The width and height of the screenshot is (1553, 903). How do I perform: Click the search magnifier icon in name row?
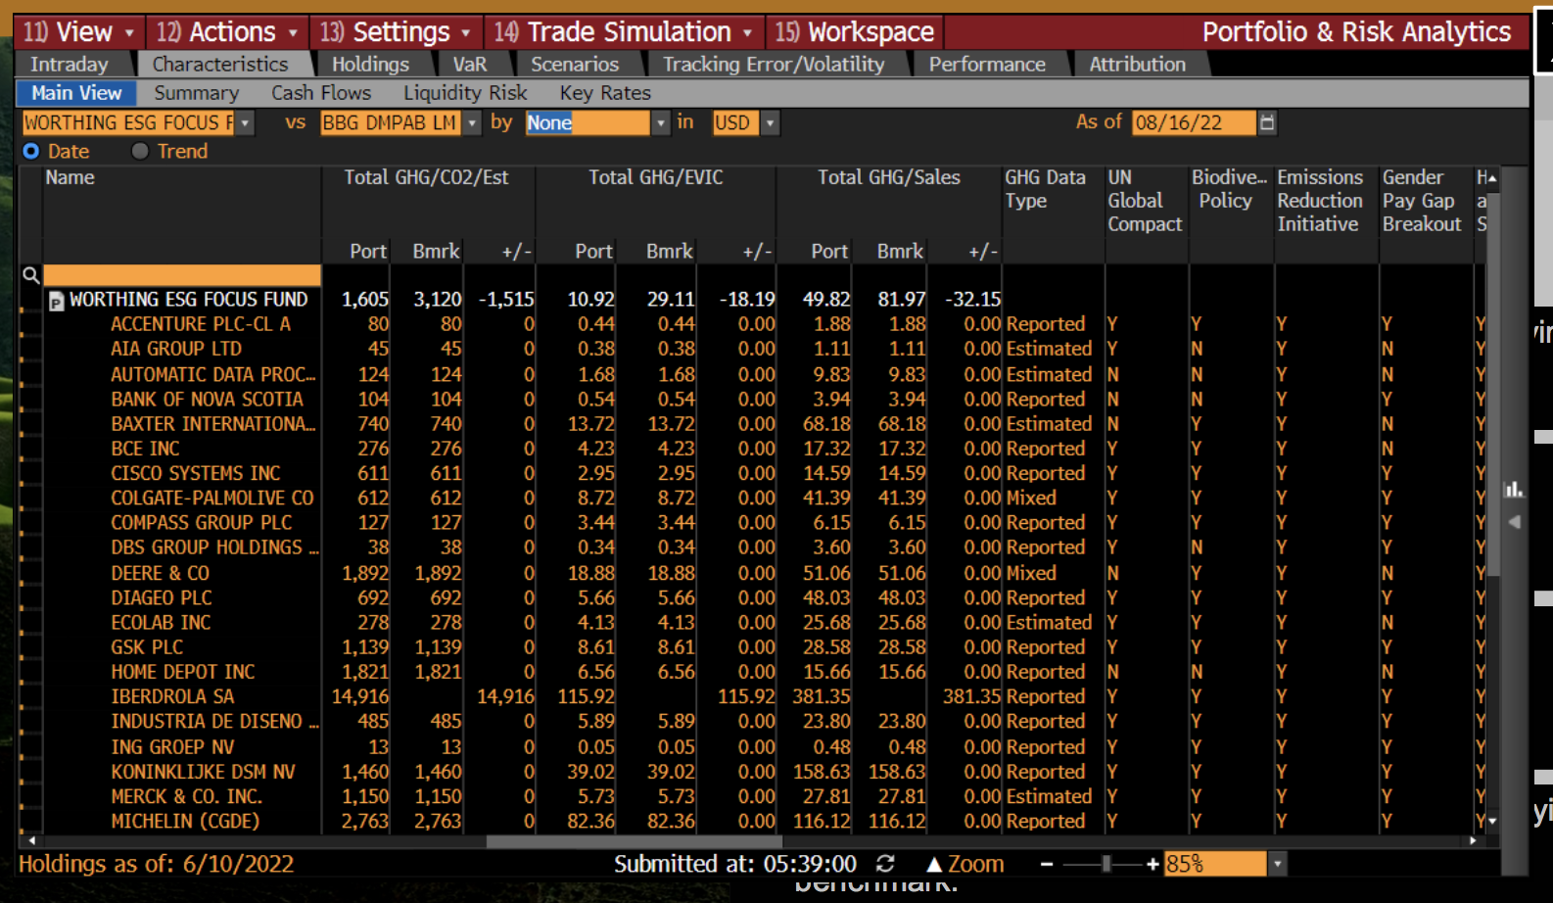pos(30,275)
